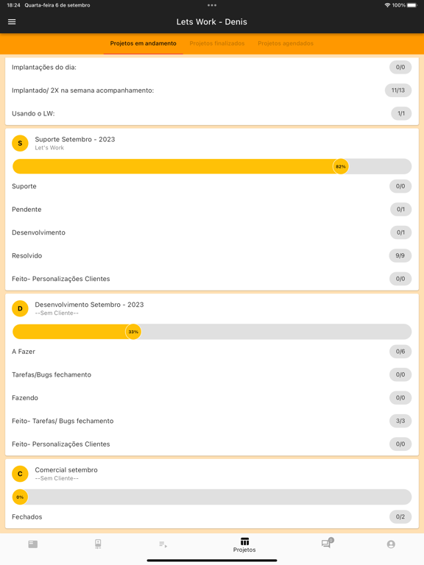Tap the second bottom navigation device icon
This screenshot has height=565, width=424.
pos(98,544)
